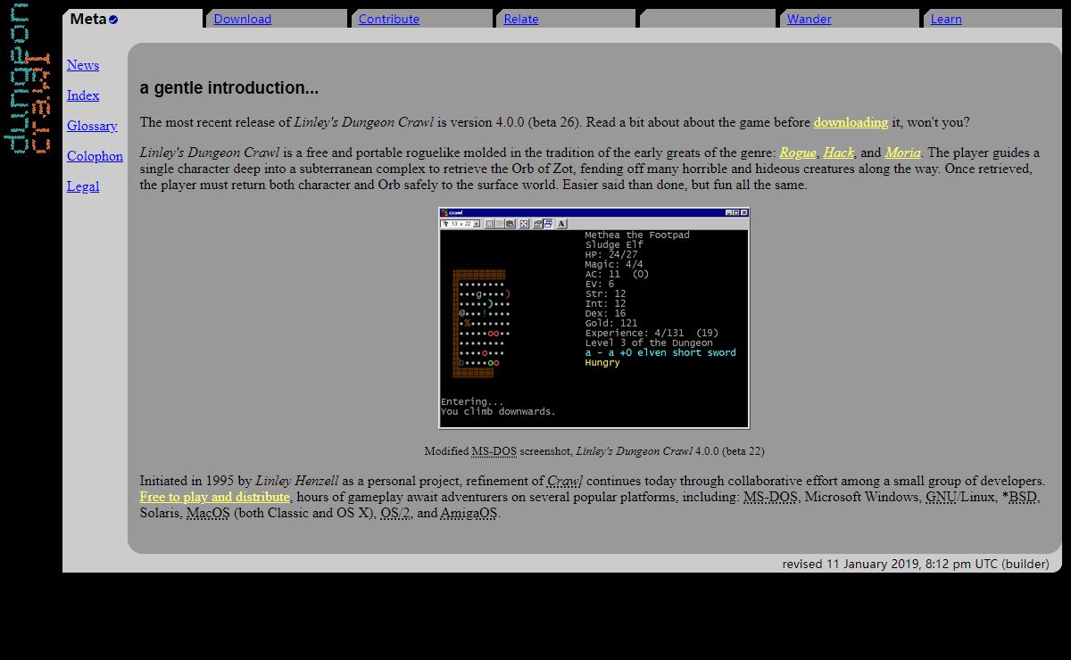
Task: Open the Learn tab
Action: coord(946,19)
